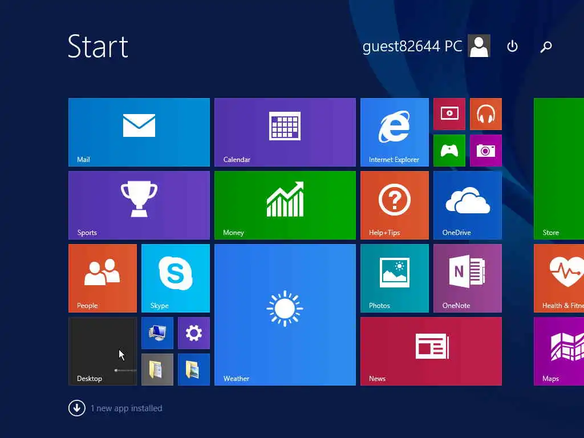Image resolution: width=584 pixels, height=438 pixels.
Task: Open the Xbox Games controller tile
Action: (449, 151)
